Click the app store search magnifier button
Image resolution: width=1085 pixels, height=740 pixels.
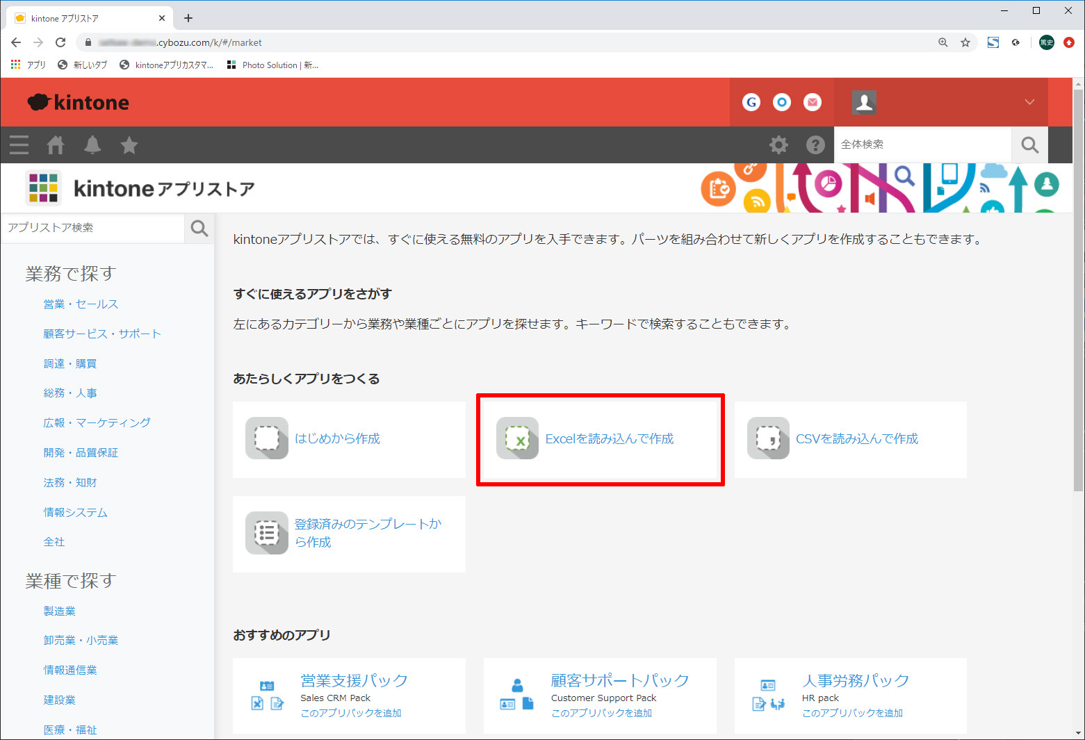[199, 228]
